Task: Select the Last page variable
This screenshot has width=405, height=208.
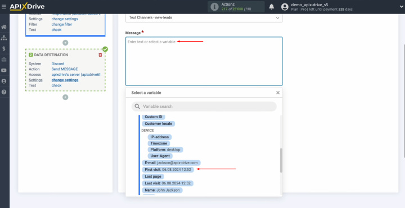Action: pyautogui.click(x=153, y=177)
